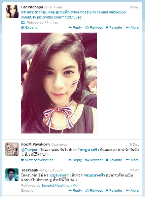Retweet Teerasak's tweet
Screen dimensions: 145x197
pos(94,191)
